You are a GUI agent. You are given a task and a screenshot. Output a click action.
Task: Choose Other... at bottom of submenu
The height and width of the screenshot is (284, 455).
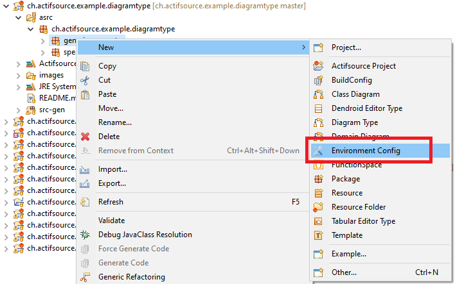point(344,272)
